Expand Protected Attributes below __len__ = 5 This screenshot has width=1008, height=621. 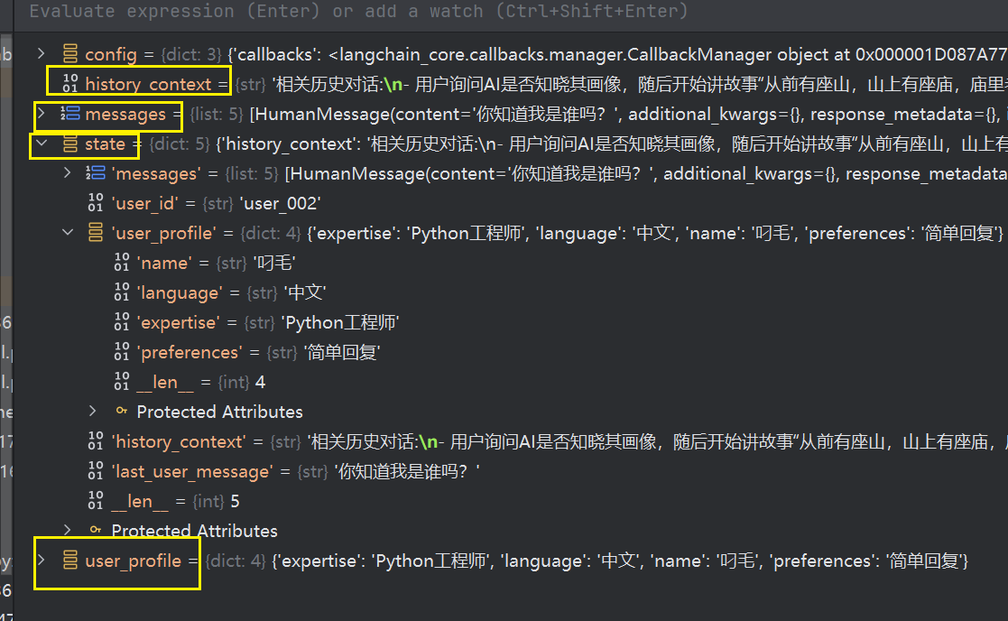pos(67,531)
